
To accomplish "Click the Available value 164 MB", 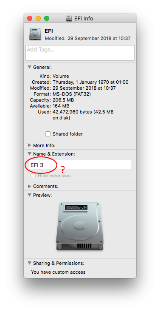I will (61, 106).
